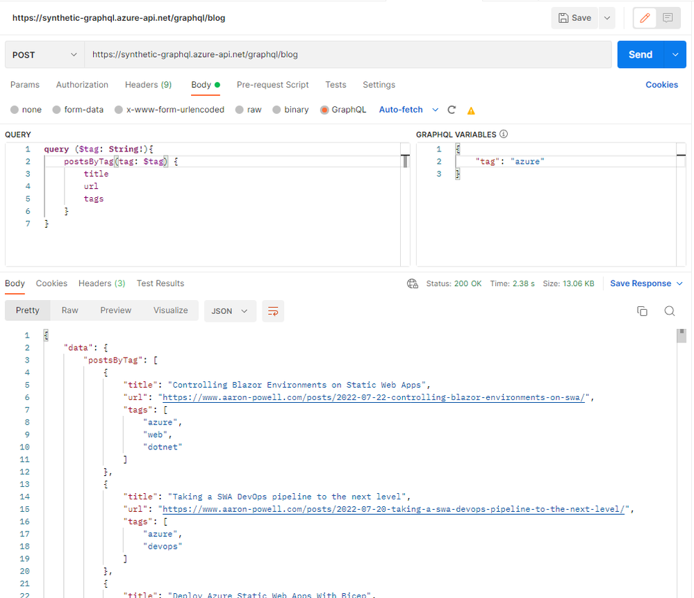
Task: Click the Save button
Action: pos(575,18)
